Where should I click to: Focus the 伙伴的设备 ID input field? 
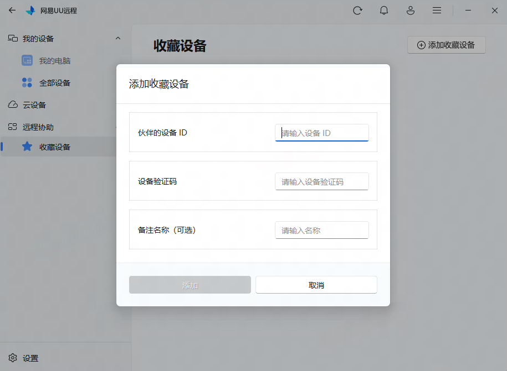click(x=322, y=133)
